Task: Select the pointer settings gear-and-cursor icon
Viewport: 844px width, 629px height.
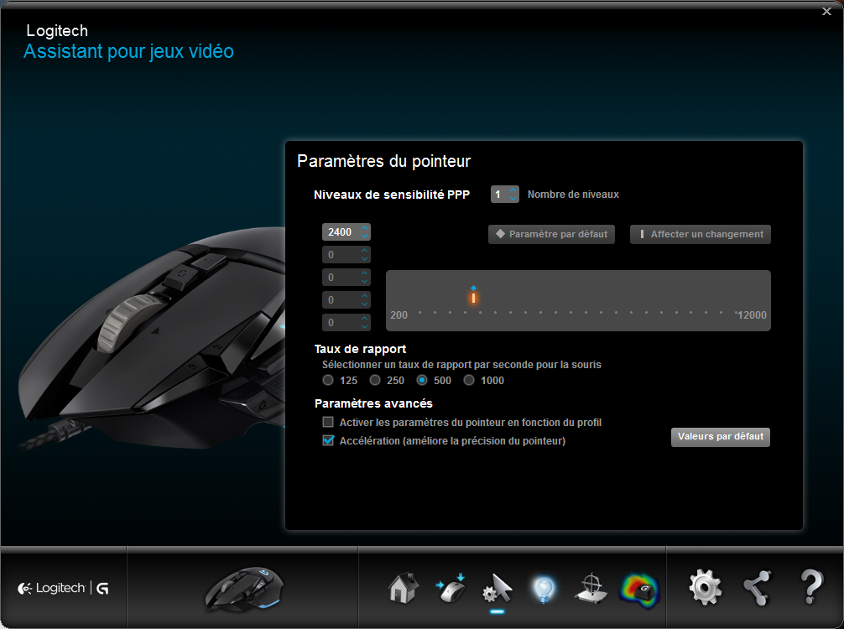Action: click(x=497, y=590)
